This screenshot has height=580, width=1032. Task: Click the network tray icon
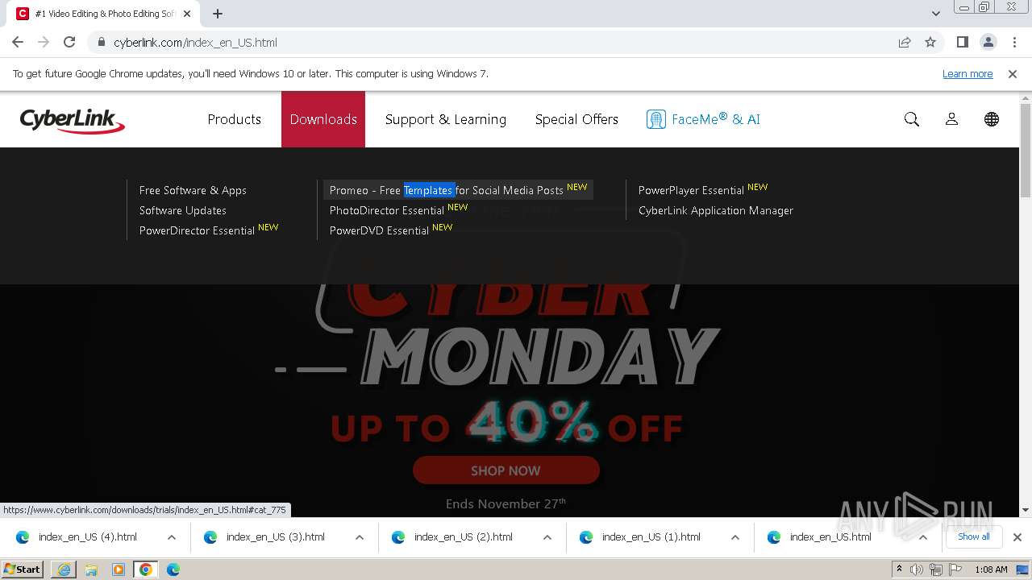[x=936, y=570]
